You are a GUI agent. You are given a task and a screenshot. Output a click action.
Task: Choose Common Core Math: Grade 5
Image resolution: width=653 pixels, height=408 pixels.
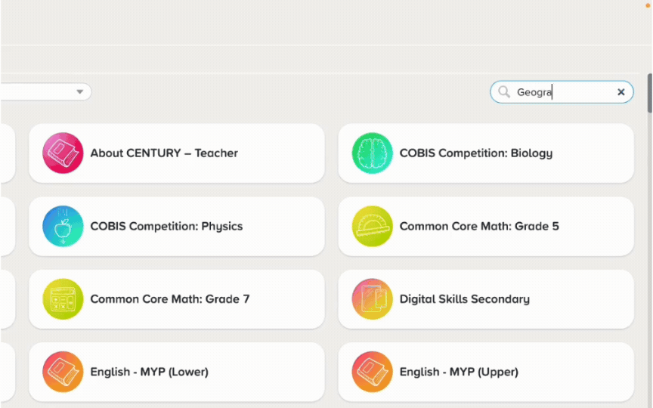pos(486,226)
